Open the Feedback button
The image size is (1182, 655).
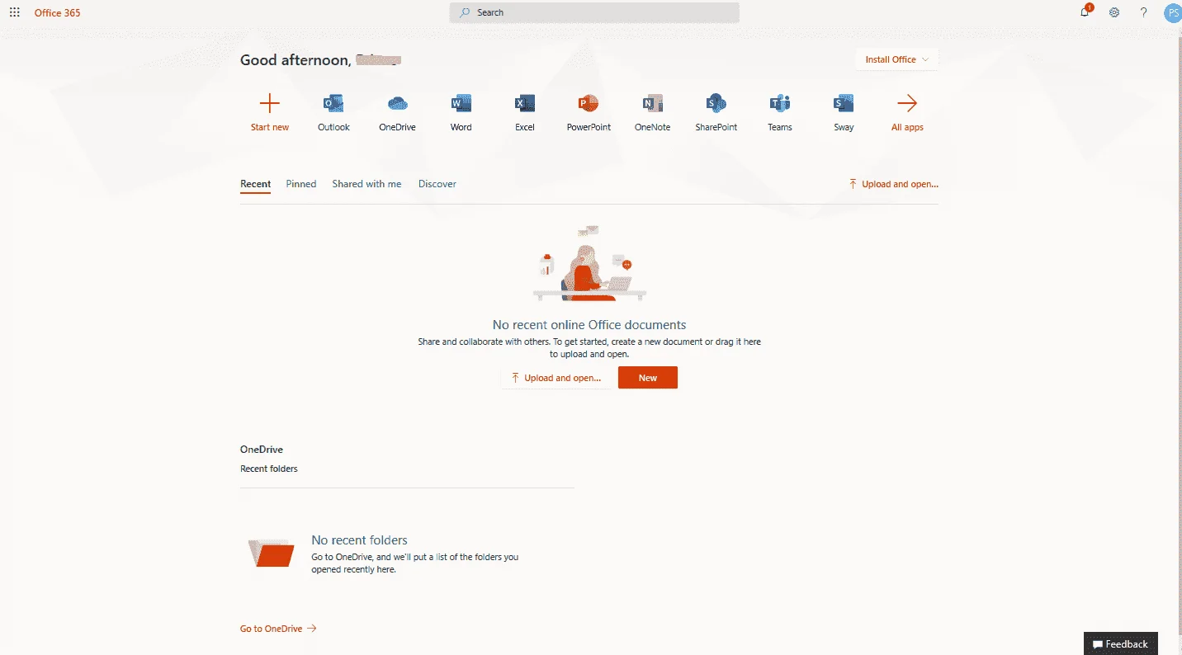(1120, 644)
